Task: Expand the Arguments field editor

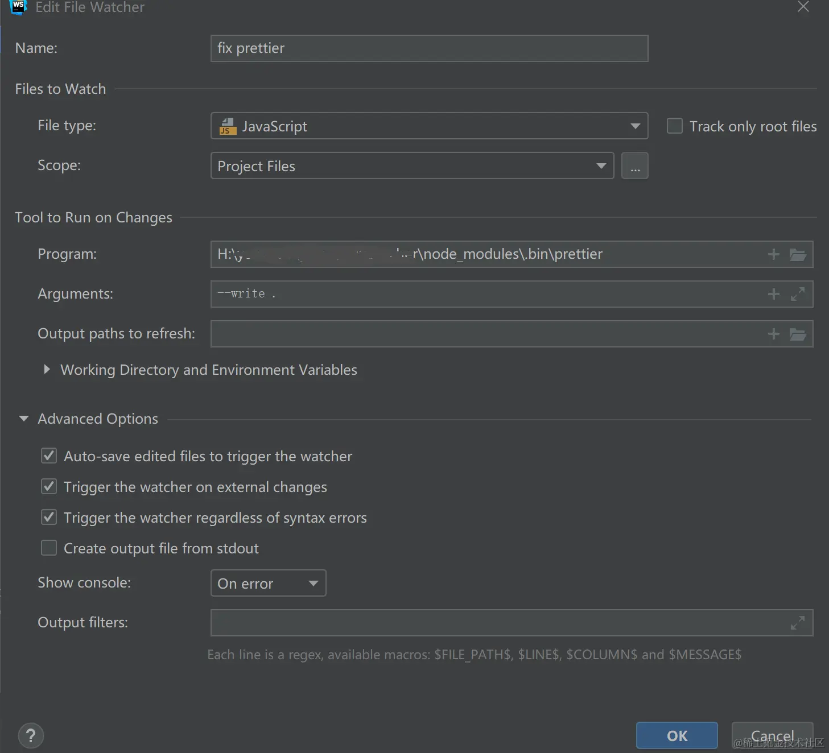Action: [798, 294]
